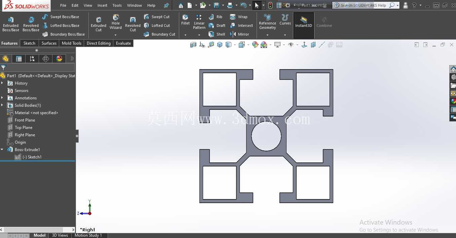Expand the Linear Pattern dropdown arrow
The height and width of the screenshot is (238, 456).
tap(199, 35)
